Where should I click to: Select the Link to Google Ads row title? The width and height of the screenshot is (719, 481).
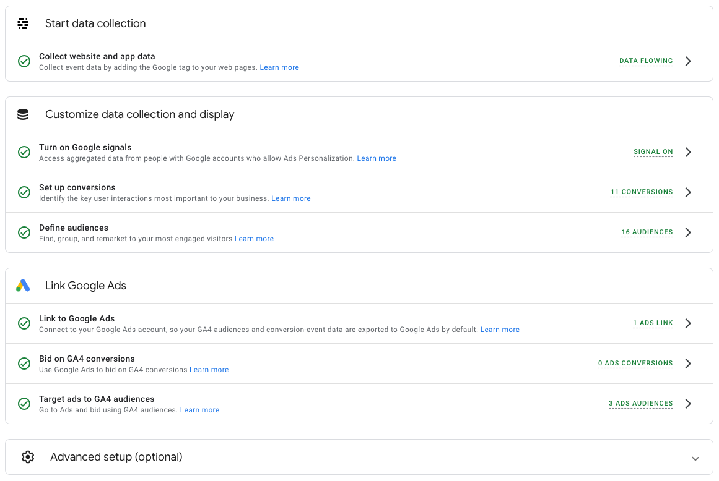coord(77,318)
